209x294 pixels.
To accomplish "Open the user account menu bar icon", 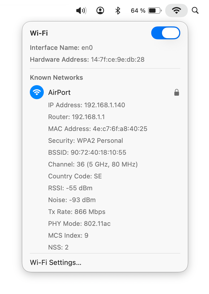I will click(x=100, y=11).
